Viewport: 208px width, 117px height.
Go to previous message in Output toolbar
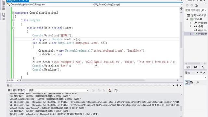tap(99, 90)
